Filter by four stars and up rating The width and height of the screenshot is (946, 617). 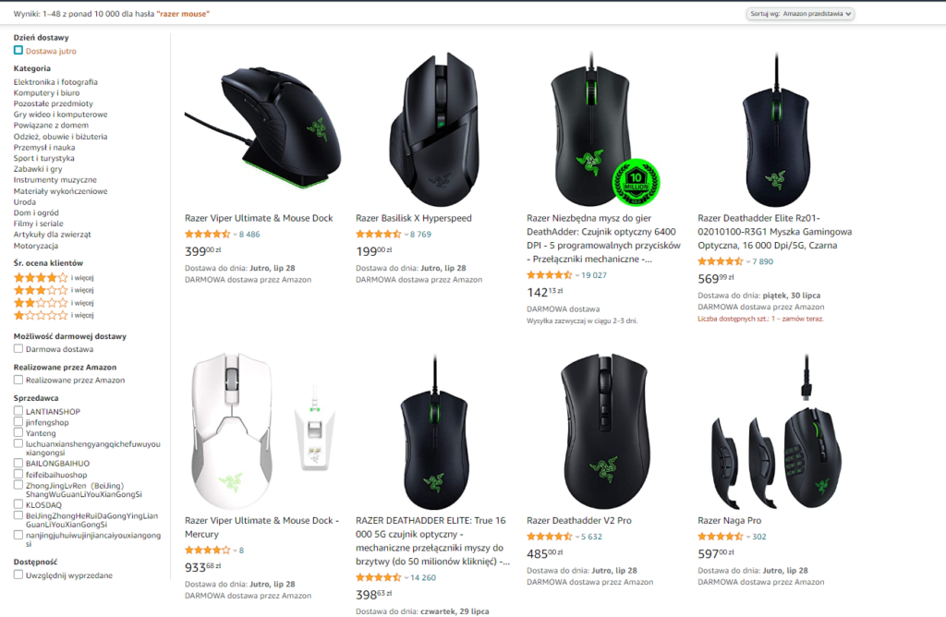(54, 278)
